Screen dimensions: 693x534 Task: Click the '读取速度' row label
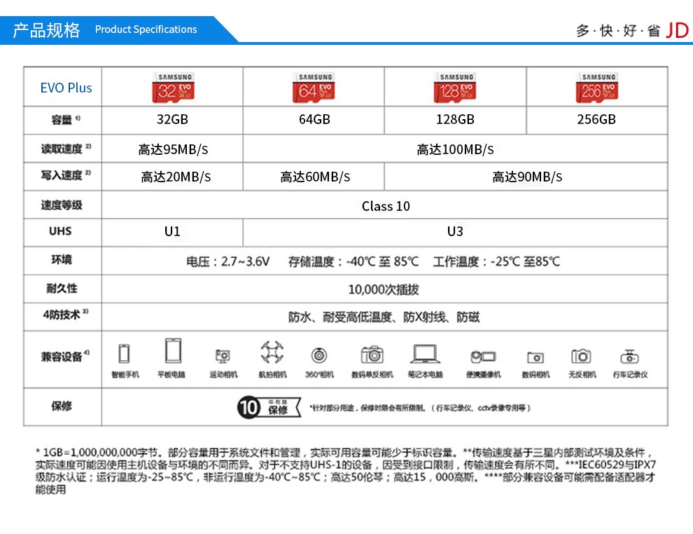(x=66, y=149)
